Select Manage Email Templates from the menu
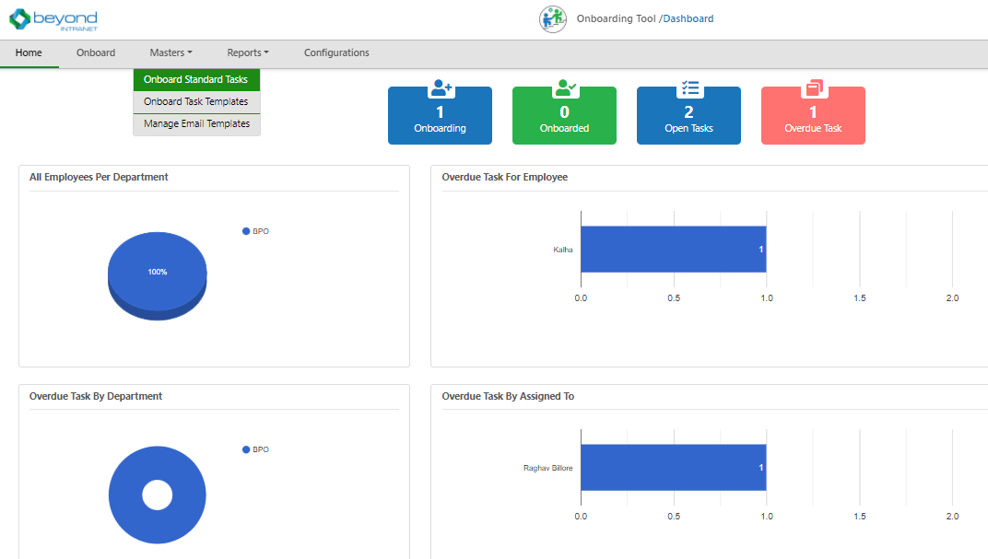This screenshot has width=988, height=559. [x=195, y=123]
